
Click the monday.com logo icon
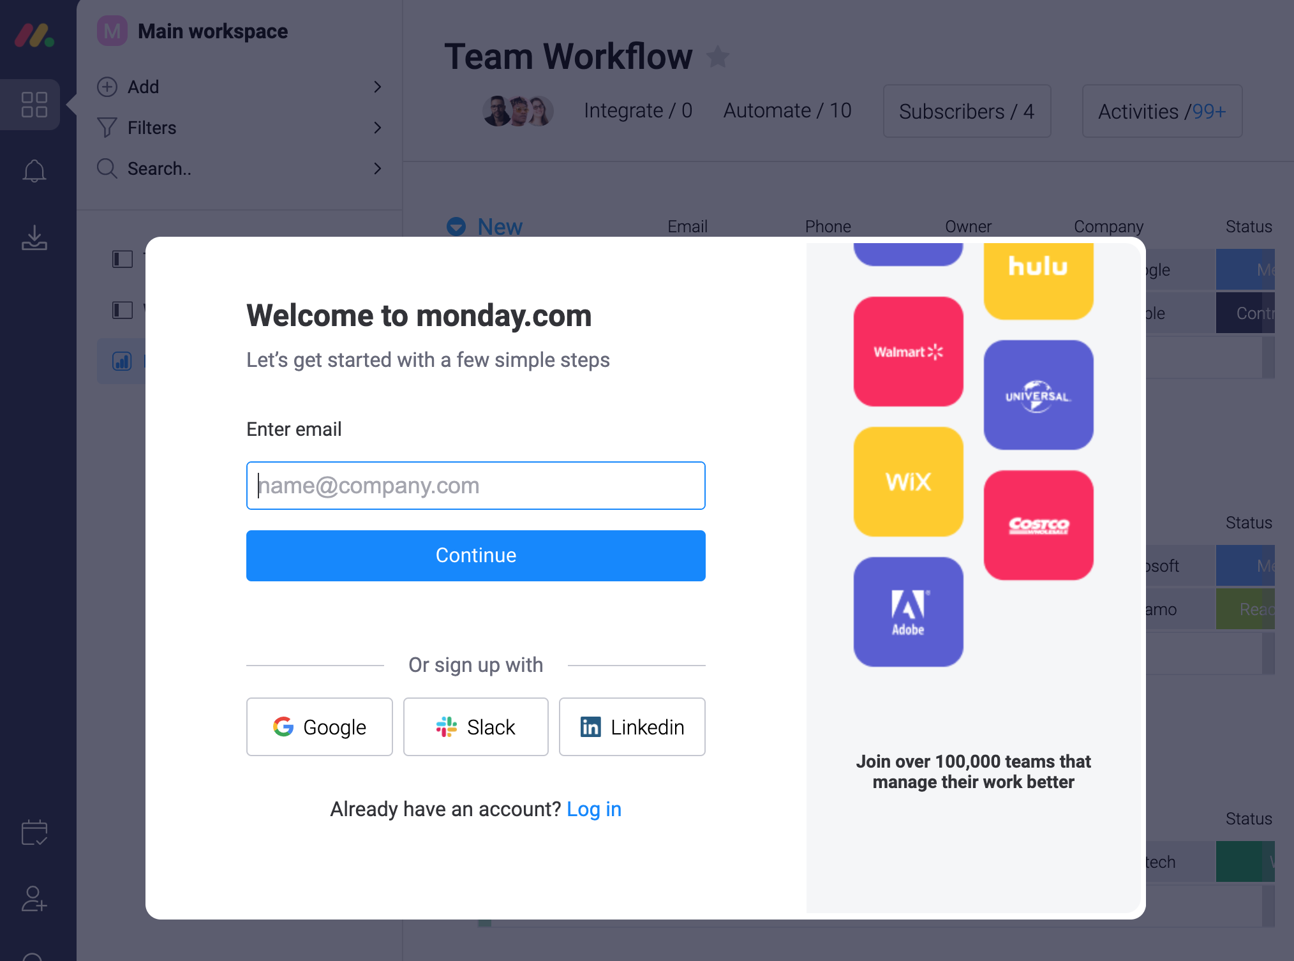coord(34,35)
